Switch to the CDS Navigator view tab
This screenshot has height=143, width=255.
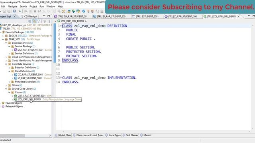point(29,16)
